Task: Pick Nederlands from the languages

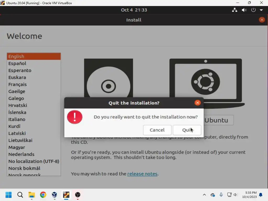Action: (34, 154)
